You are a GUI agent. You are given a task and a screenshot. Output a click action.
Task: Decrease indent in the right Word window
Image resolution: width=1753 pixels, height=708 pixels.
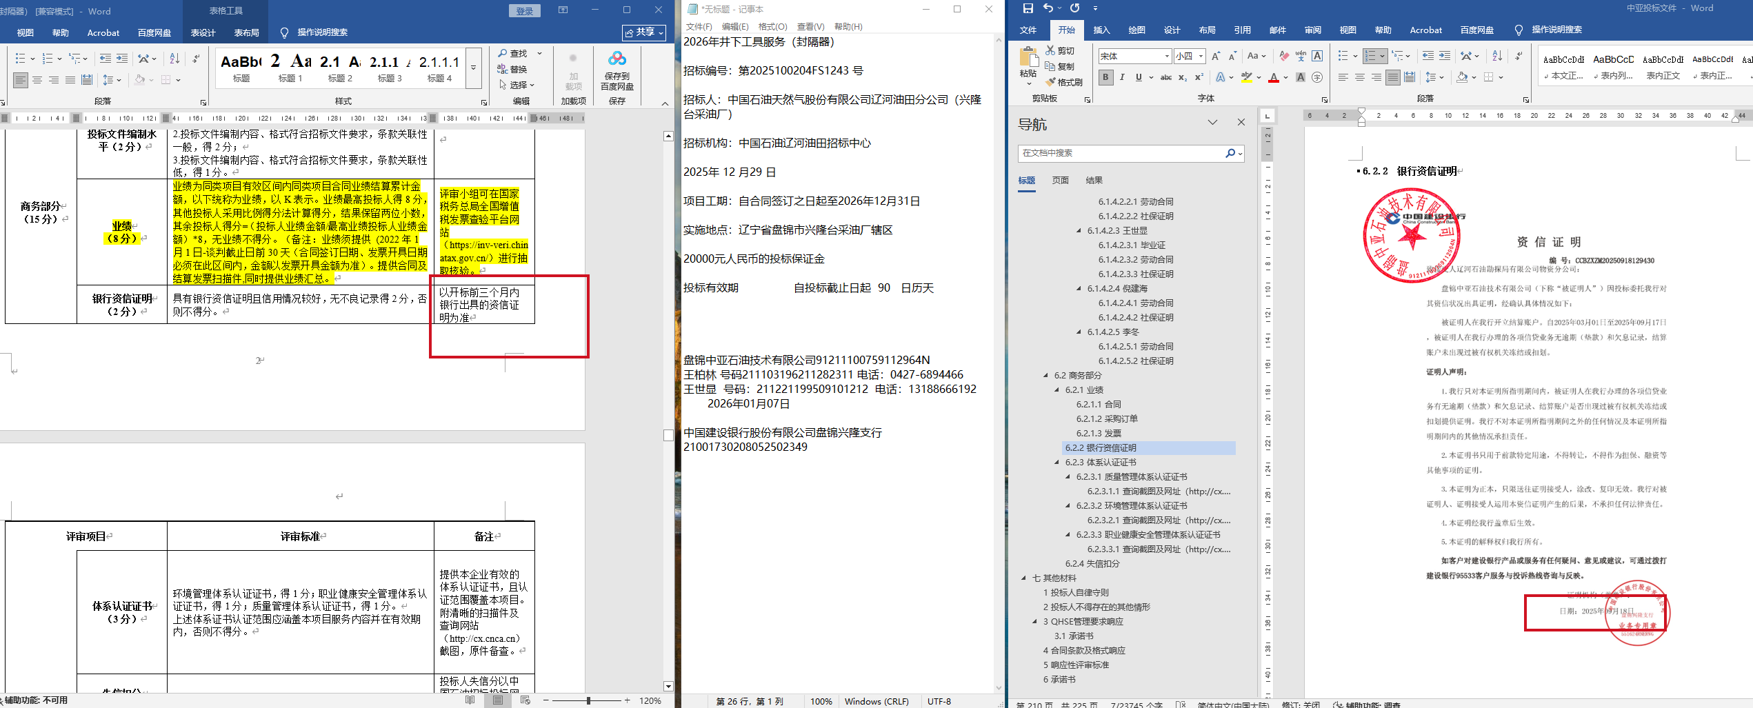click(x=1428, y=56)
